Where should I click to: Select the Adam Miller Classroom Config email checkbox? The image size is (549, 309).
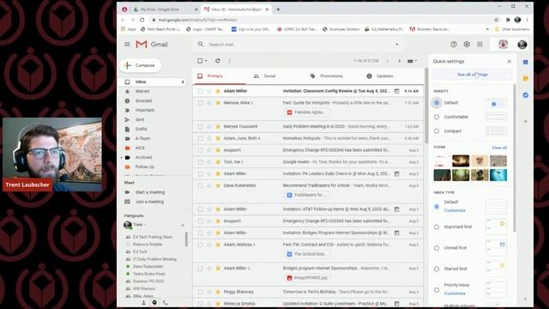point(200,91)
